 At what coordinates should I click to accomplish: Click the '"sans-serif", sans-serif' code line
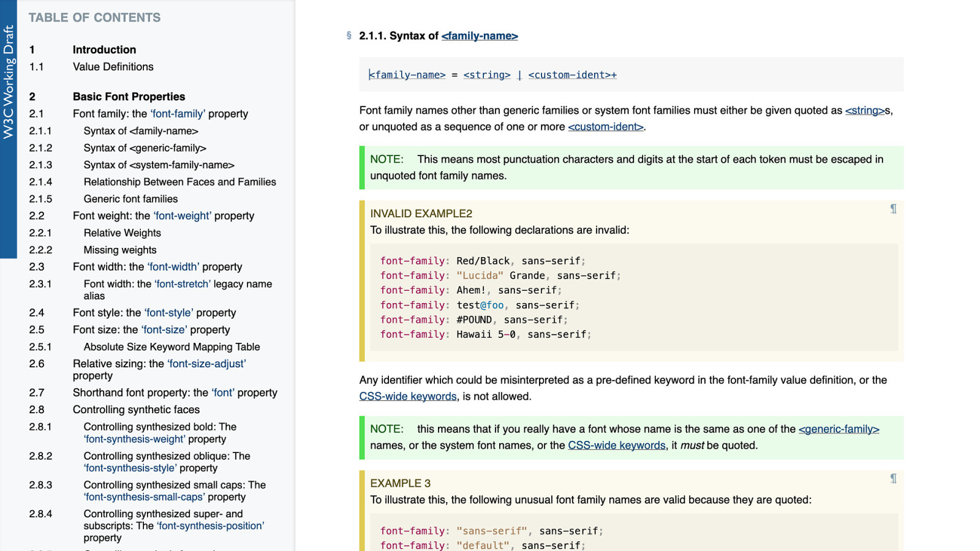[x=492, y=531]
